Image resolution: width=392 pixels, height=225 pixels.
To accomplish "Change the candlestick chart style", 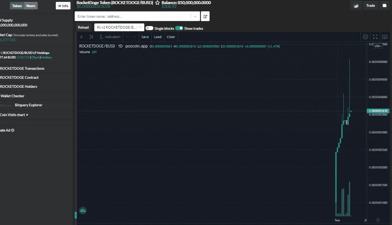I will pos(91,37).
